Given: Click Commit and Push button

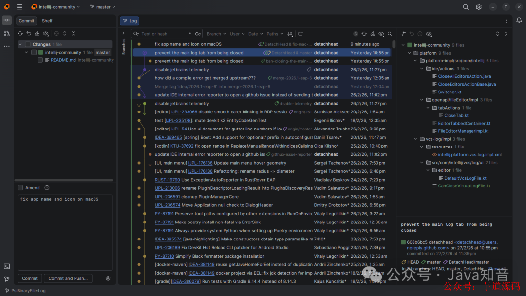Looking at the screenshot, I should 68,278.
